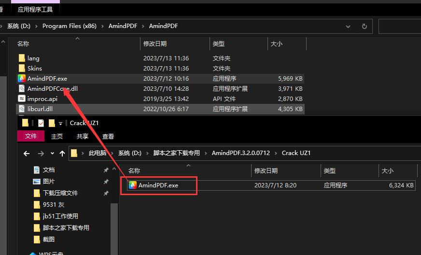
Task: Click the address bar folder icon
Action: [x=74, y=153]
